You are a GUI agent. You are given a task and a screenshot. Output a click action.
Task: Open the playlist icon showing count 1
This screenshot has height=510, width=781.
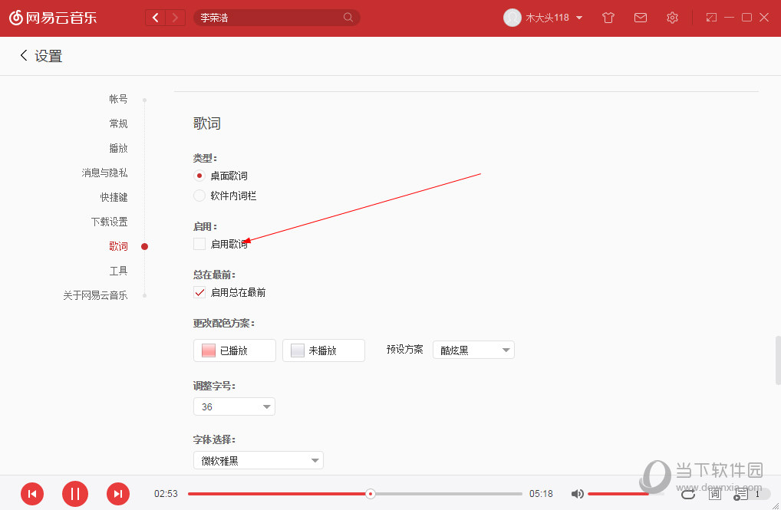(740, 494)
